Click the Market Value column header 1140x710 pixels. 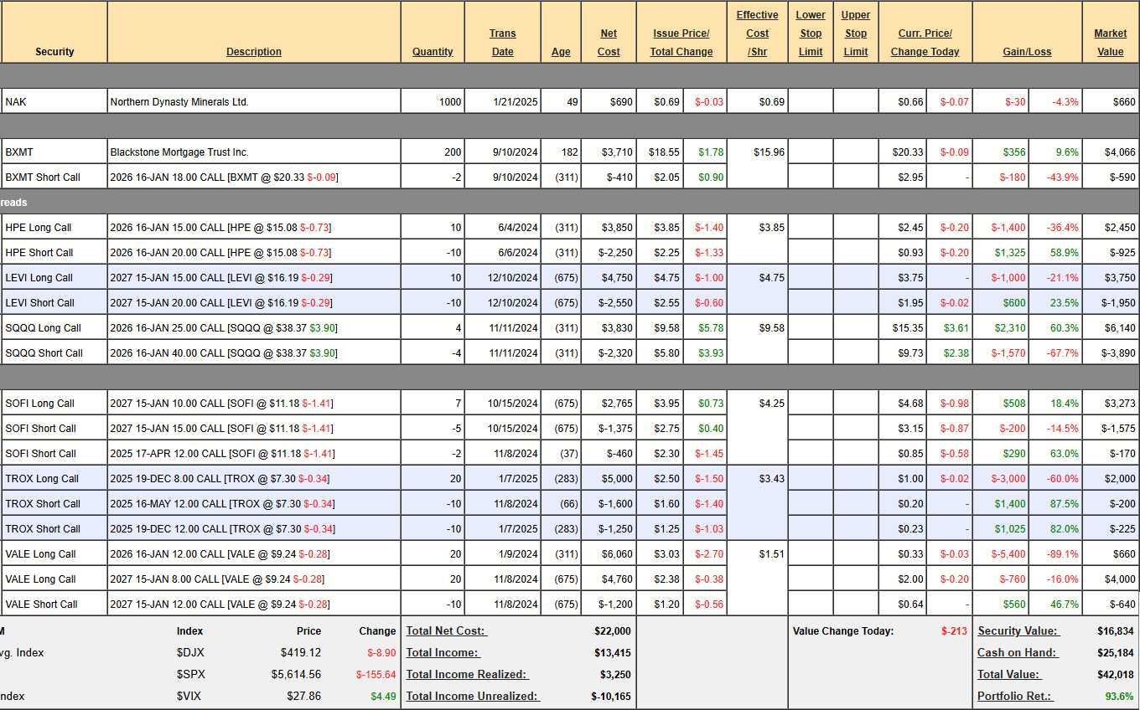(1110, 42)
